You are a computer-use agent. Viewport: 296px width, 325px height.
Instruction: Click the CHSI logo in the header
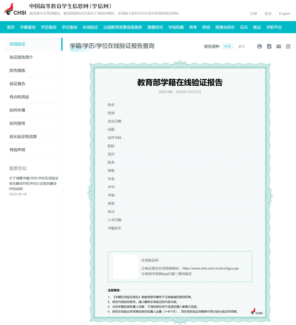(x=15, y=10)
